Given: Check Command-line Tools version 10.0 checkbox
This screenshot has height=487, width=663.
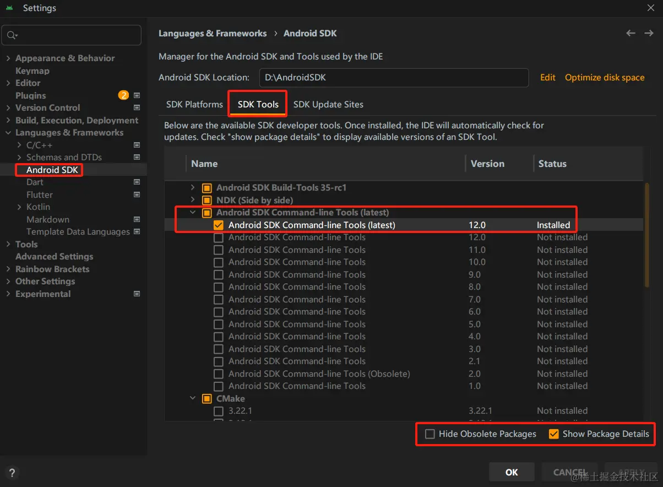Looking at the screenshot, I should (x=219, y=262).
